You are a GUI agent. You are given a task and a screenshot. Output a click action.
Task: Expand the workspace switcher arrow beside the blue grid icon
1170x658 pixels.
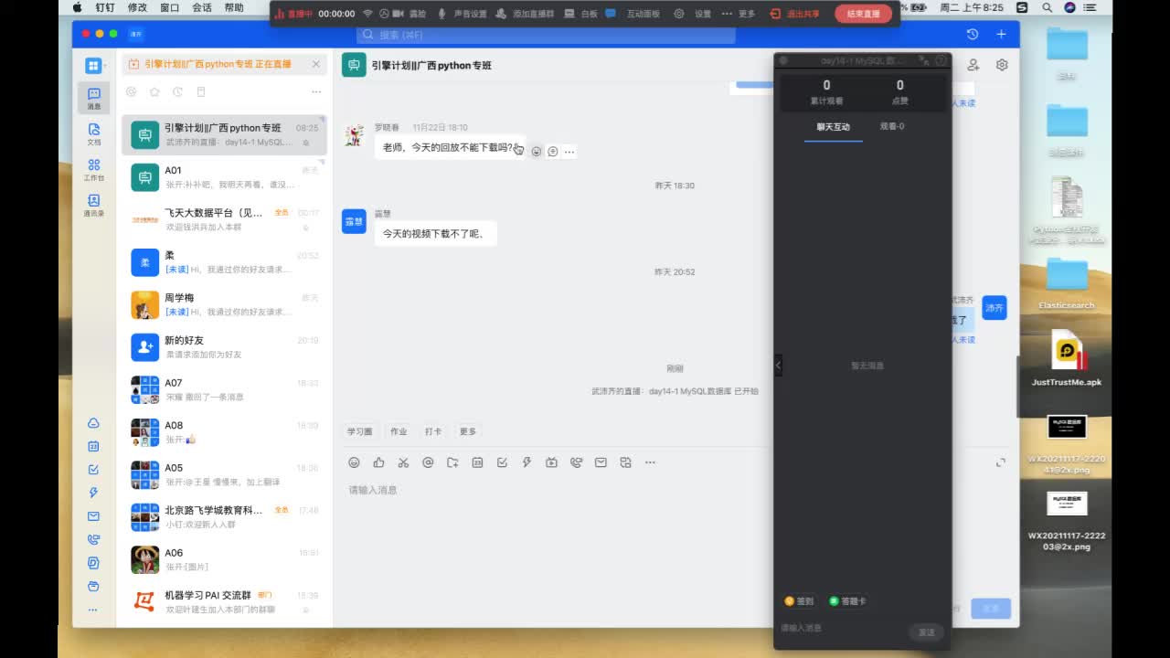(105, 66)
